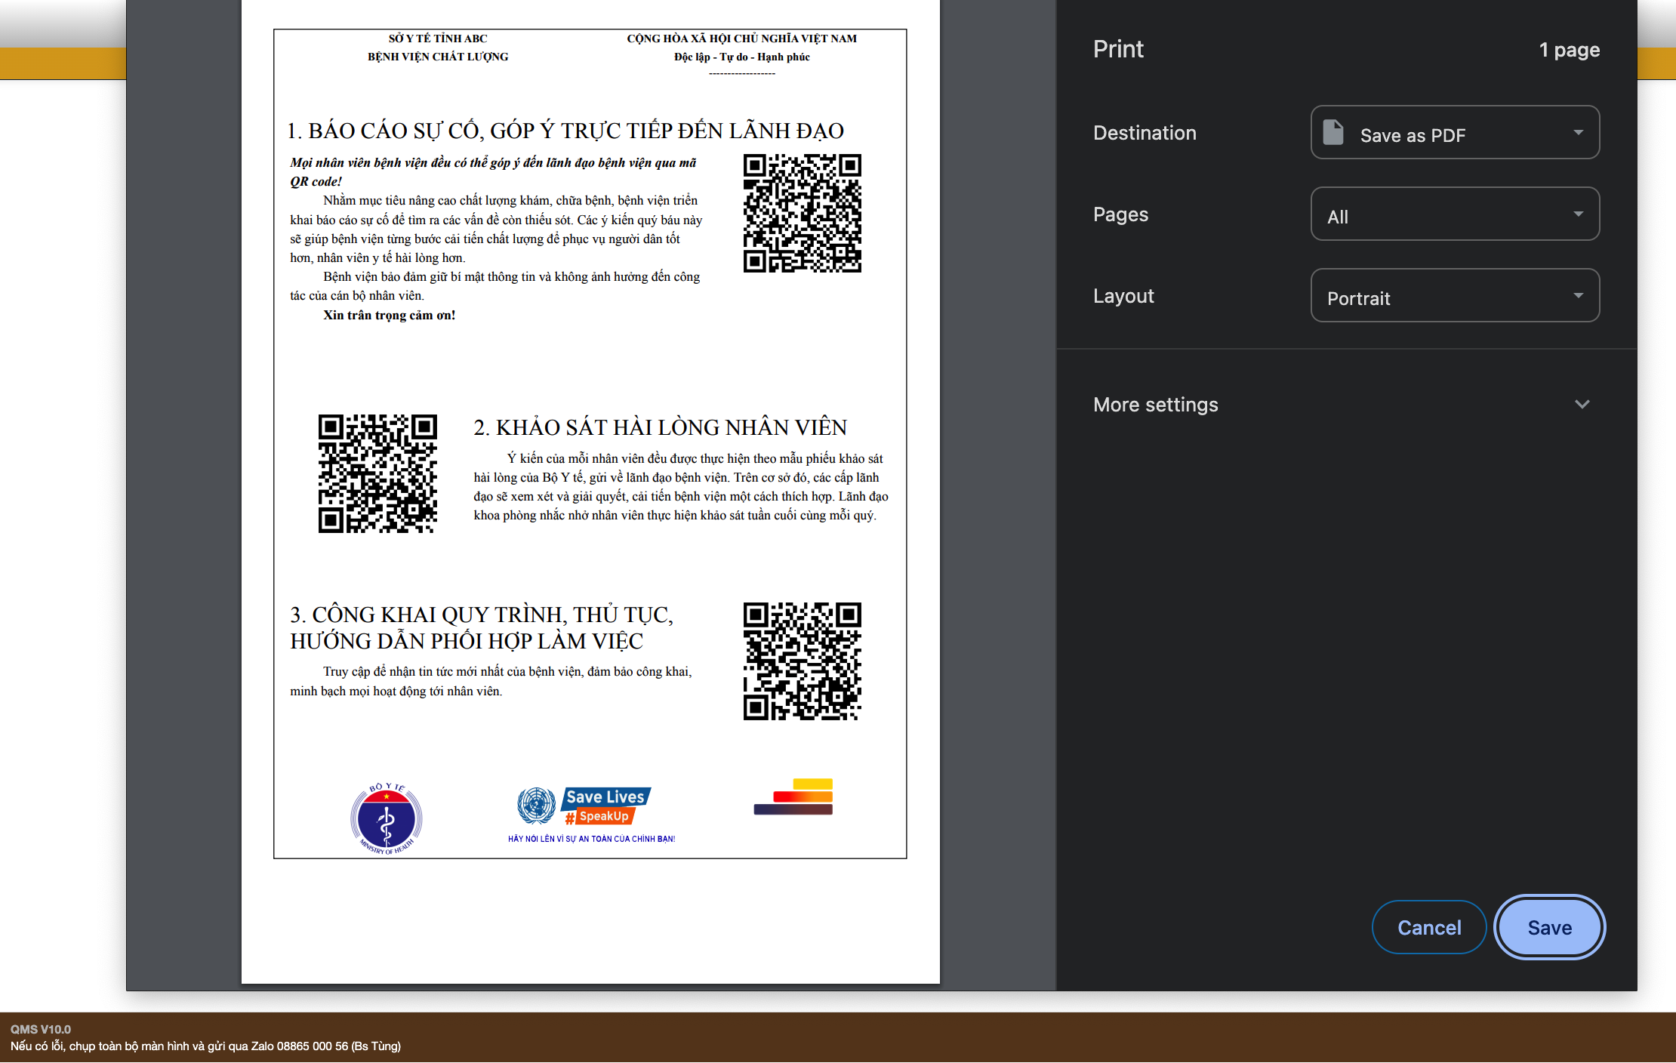Click the colored stripes logo
Image resolution: width=1676 pixels, height=1063 pixels.
click(x=793, y=797)
